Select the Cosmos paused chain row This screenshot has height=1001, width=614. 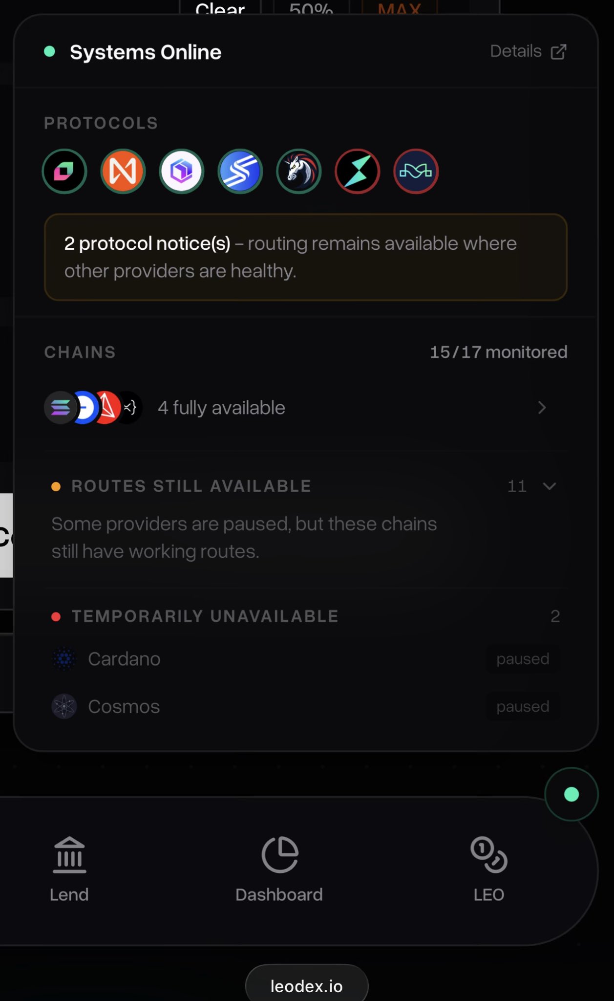[306, 706]
